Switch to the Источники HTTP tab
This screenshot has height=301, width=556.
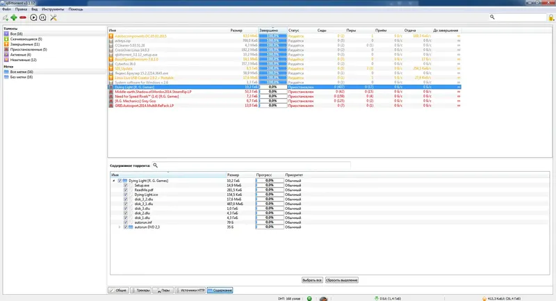click(190, 290)
